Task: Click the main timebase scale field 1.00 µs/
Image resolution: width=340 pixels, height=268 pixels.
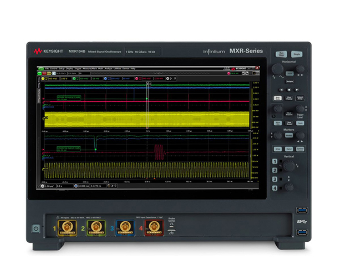Action: coord(50,186)
